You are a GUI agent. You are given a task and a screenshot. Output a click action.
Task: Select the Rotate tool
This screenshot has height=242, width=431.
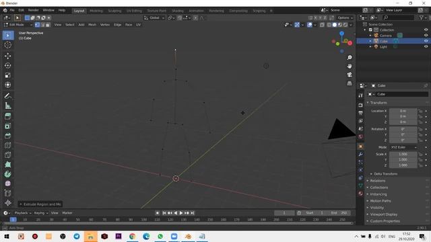point(8,66)
